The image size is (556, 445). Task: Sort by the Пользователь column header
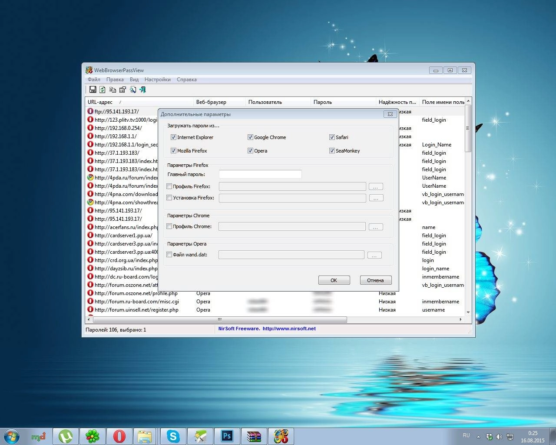tap(278, 102)
